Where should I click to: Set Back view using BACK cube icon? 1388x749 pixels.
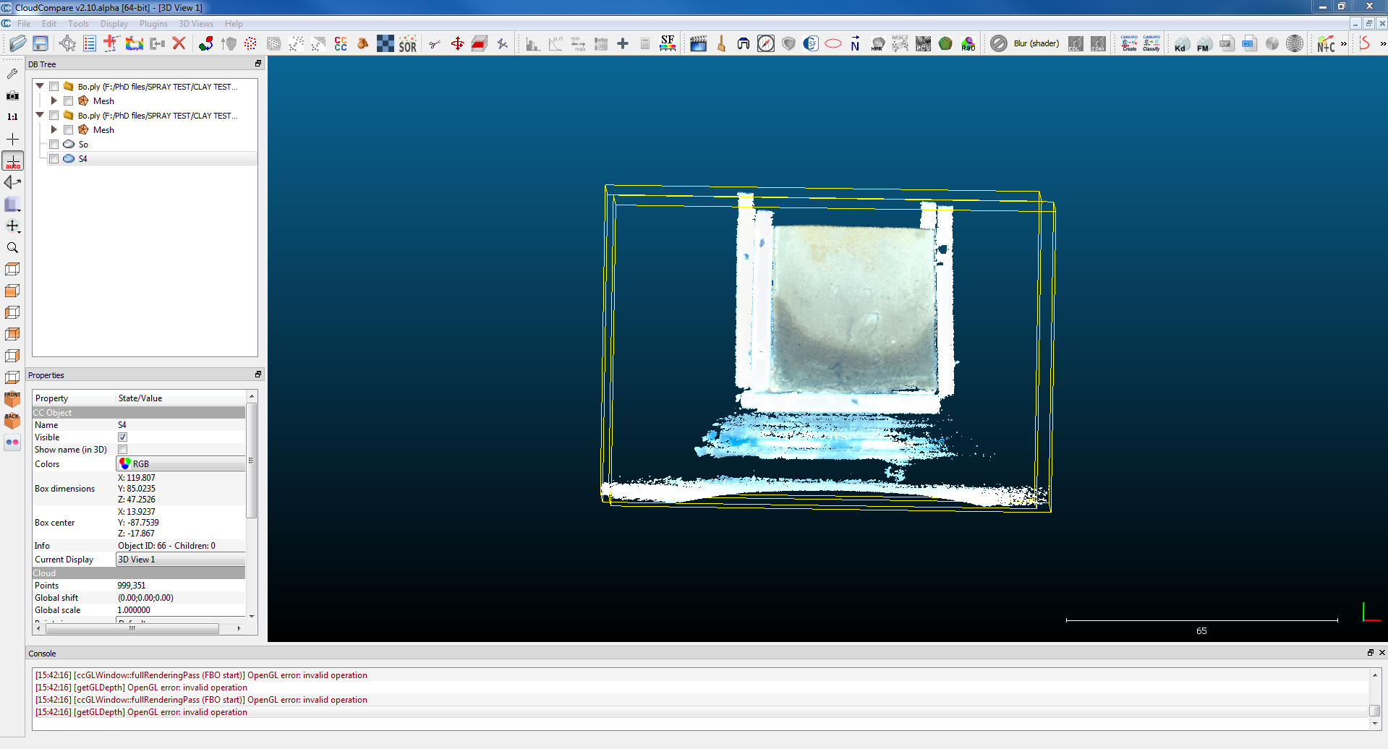[x=12, y=421]
